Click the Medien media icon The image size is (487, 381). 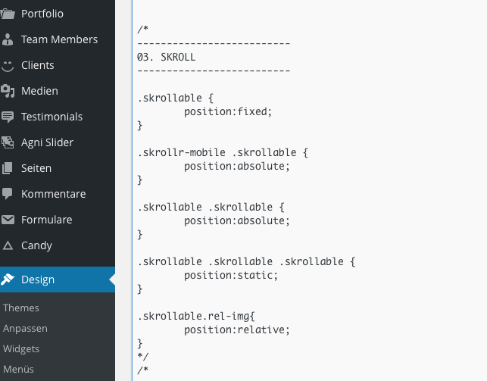point(8,92)
